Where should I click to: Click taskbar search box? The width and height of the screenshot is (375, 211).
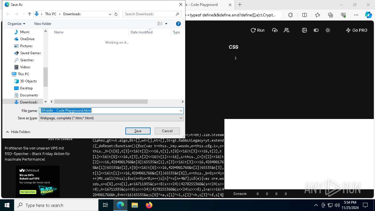56,205
